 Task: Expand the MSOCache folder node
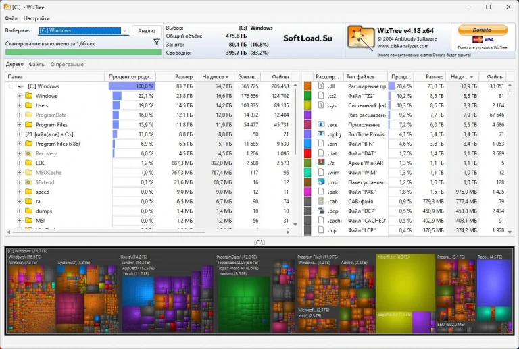[19, 173]
